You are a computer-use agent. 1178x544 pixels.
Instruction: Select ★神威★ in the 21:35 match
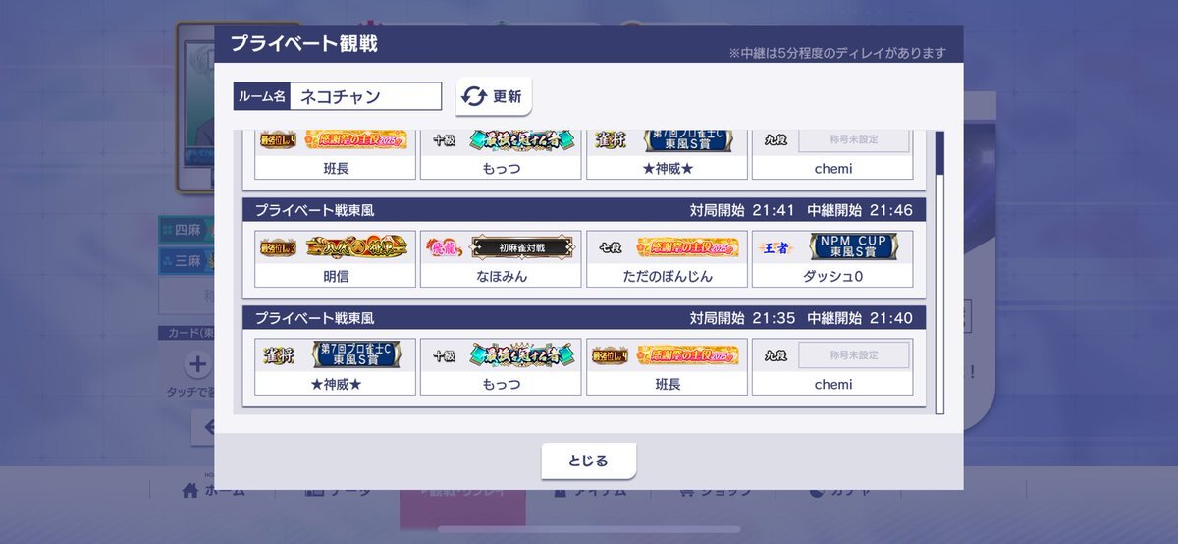[x=336, y=367]
